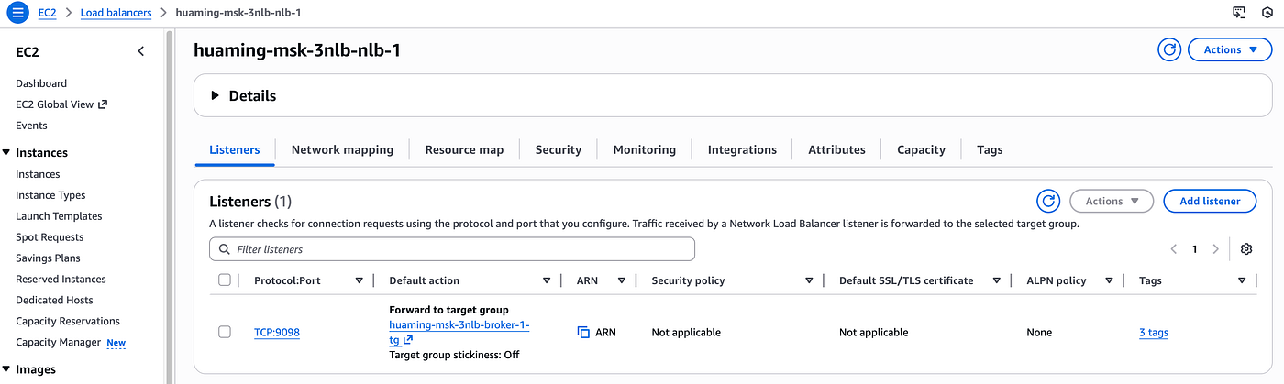Collapse Images section in sidebar
The image size is (1284, 384).
coord(6,369)
